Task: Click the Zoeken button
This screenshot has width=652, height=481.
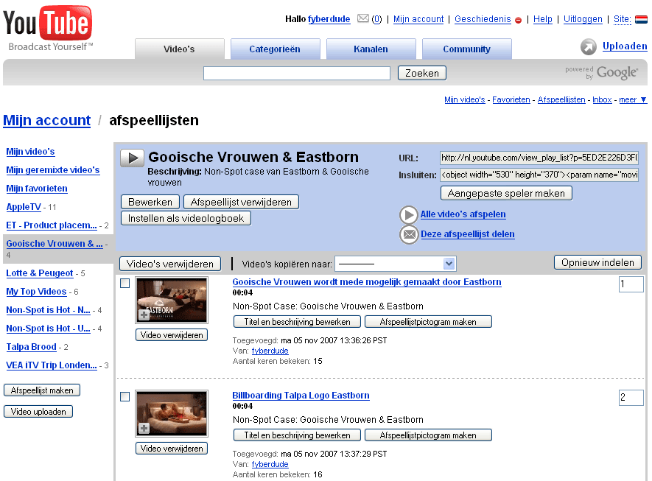Action: click(x=422, y=73)
